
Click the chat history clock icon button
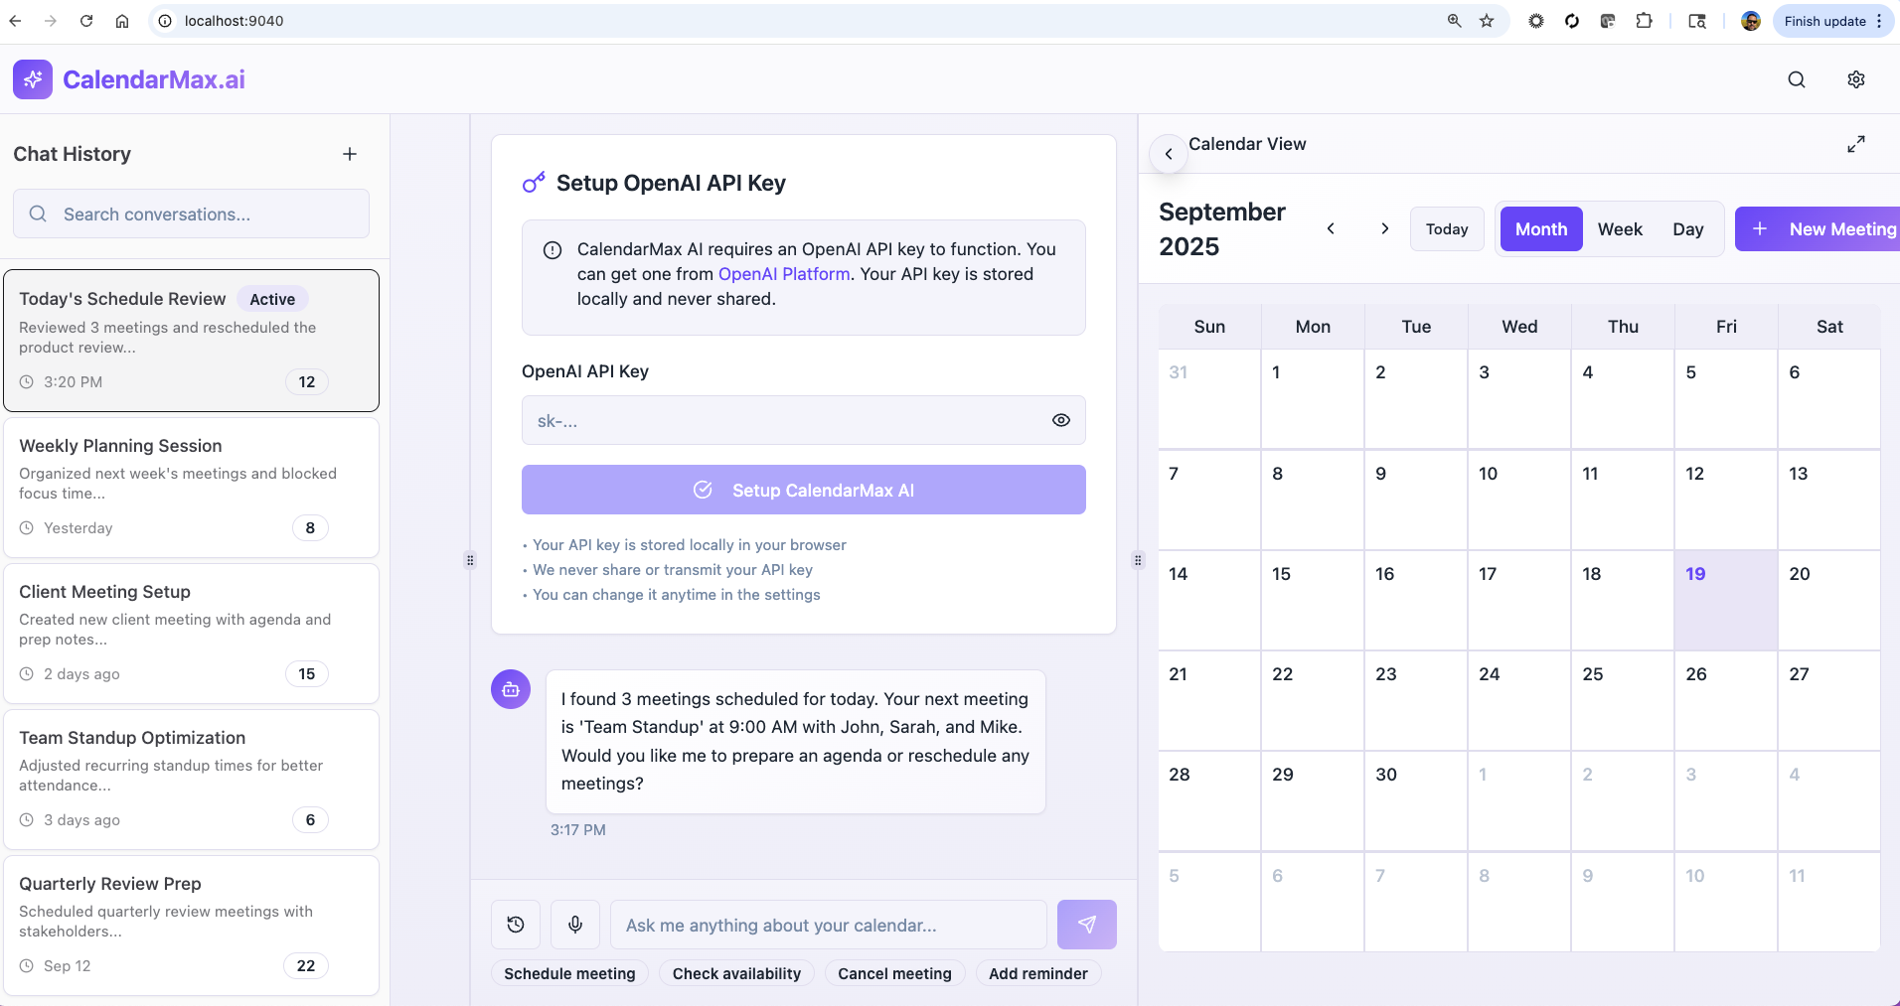pyautogui.click(x=516, y=925)
